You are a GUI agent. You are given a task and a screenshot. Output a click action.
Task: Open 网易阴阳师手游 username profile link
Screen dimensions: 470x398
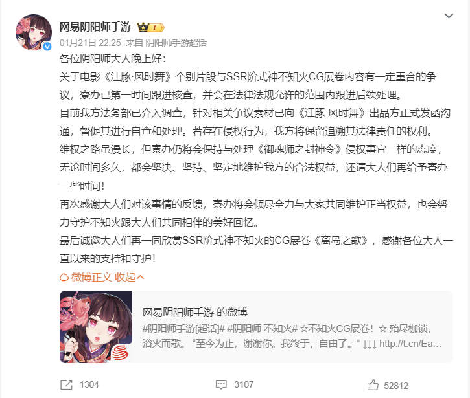(95, 27)
